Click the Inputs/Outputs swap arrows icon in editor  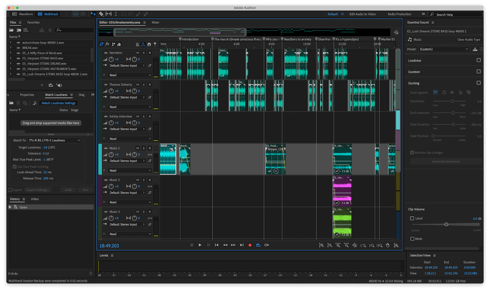pyautogui.click(x=101, y=44)
